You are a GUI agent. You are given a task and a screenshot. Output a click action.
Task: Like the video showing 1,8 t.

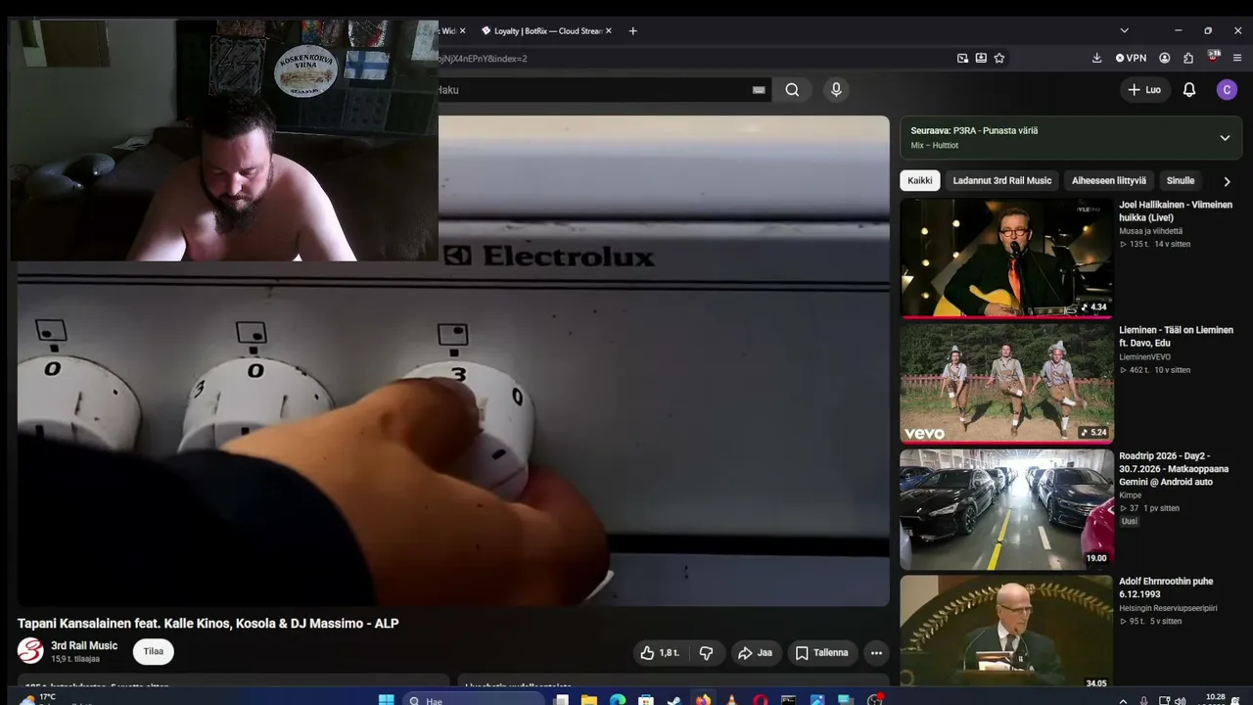click(x=660, y=653)
